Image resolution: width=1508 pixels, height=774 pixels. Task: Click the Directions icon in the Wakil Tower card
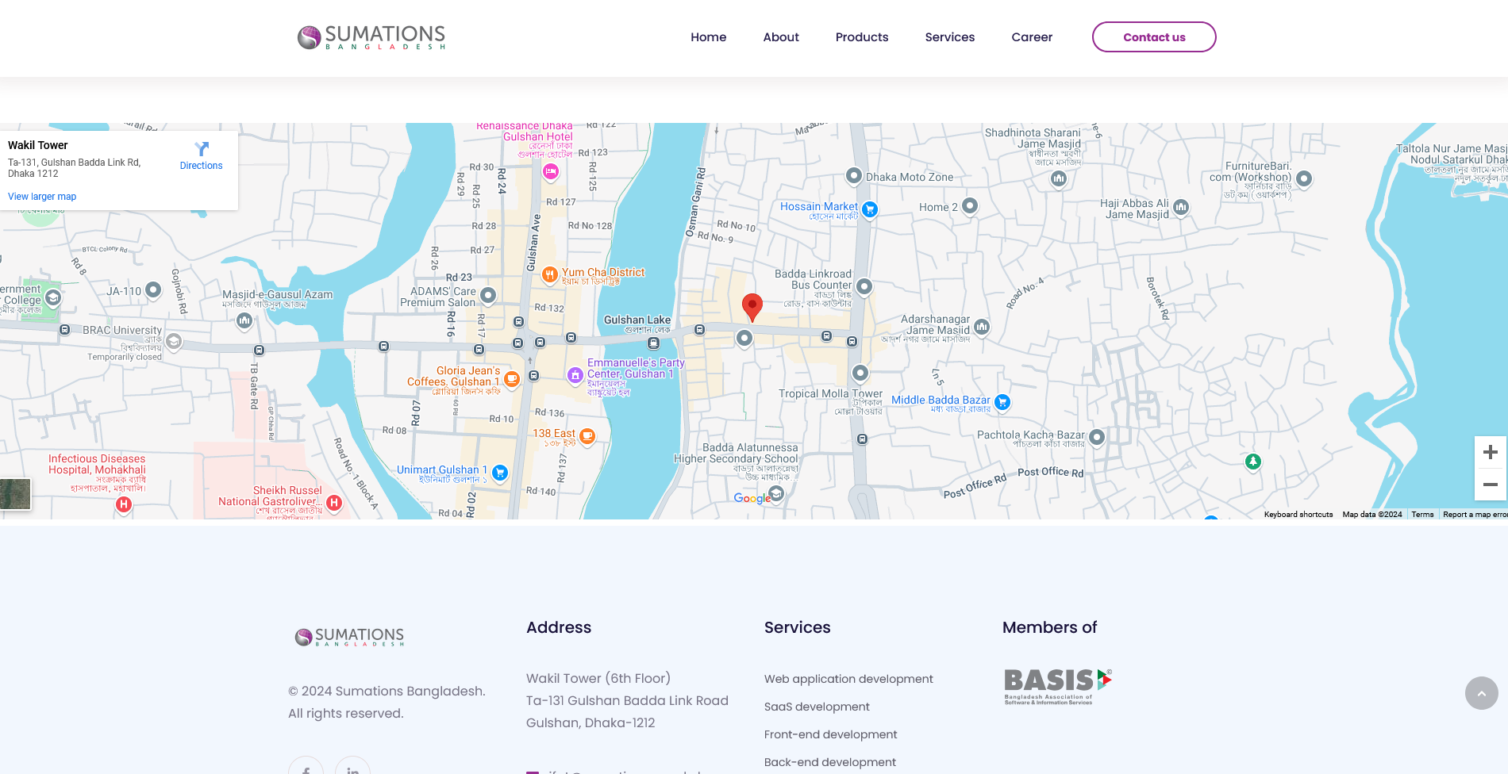click(x=201, y=151)
